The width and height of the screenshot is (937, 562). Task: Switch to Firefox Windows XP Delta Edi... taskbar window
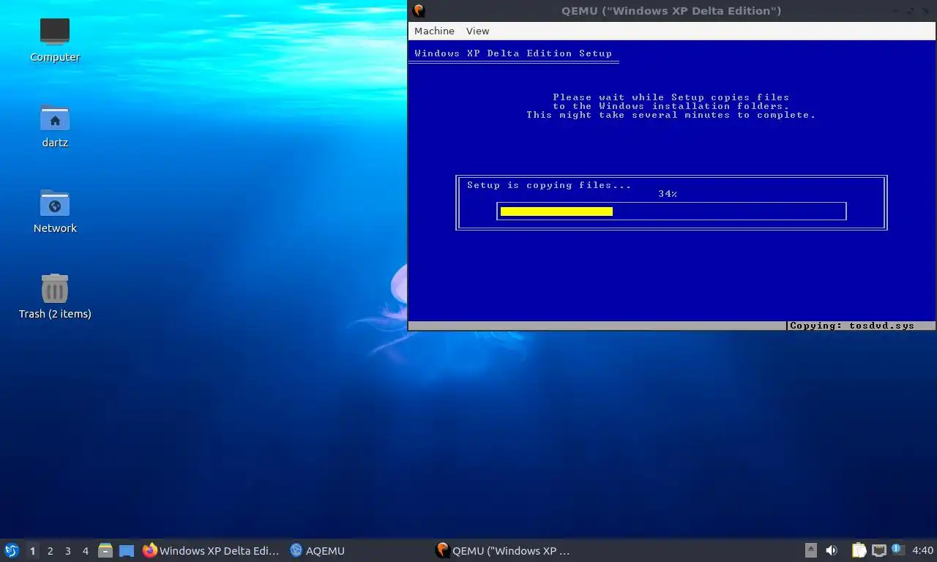(x=211, y=550)
